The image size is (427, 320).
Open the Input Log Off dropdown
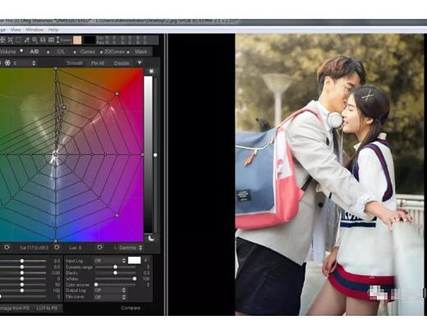click(110, 261)
